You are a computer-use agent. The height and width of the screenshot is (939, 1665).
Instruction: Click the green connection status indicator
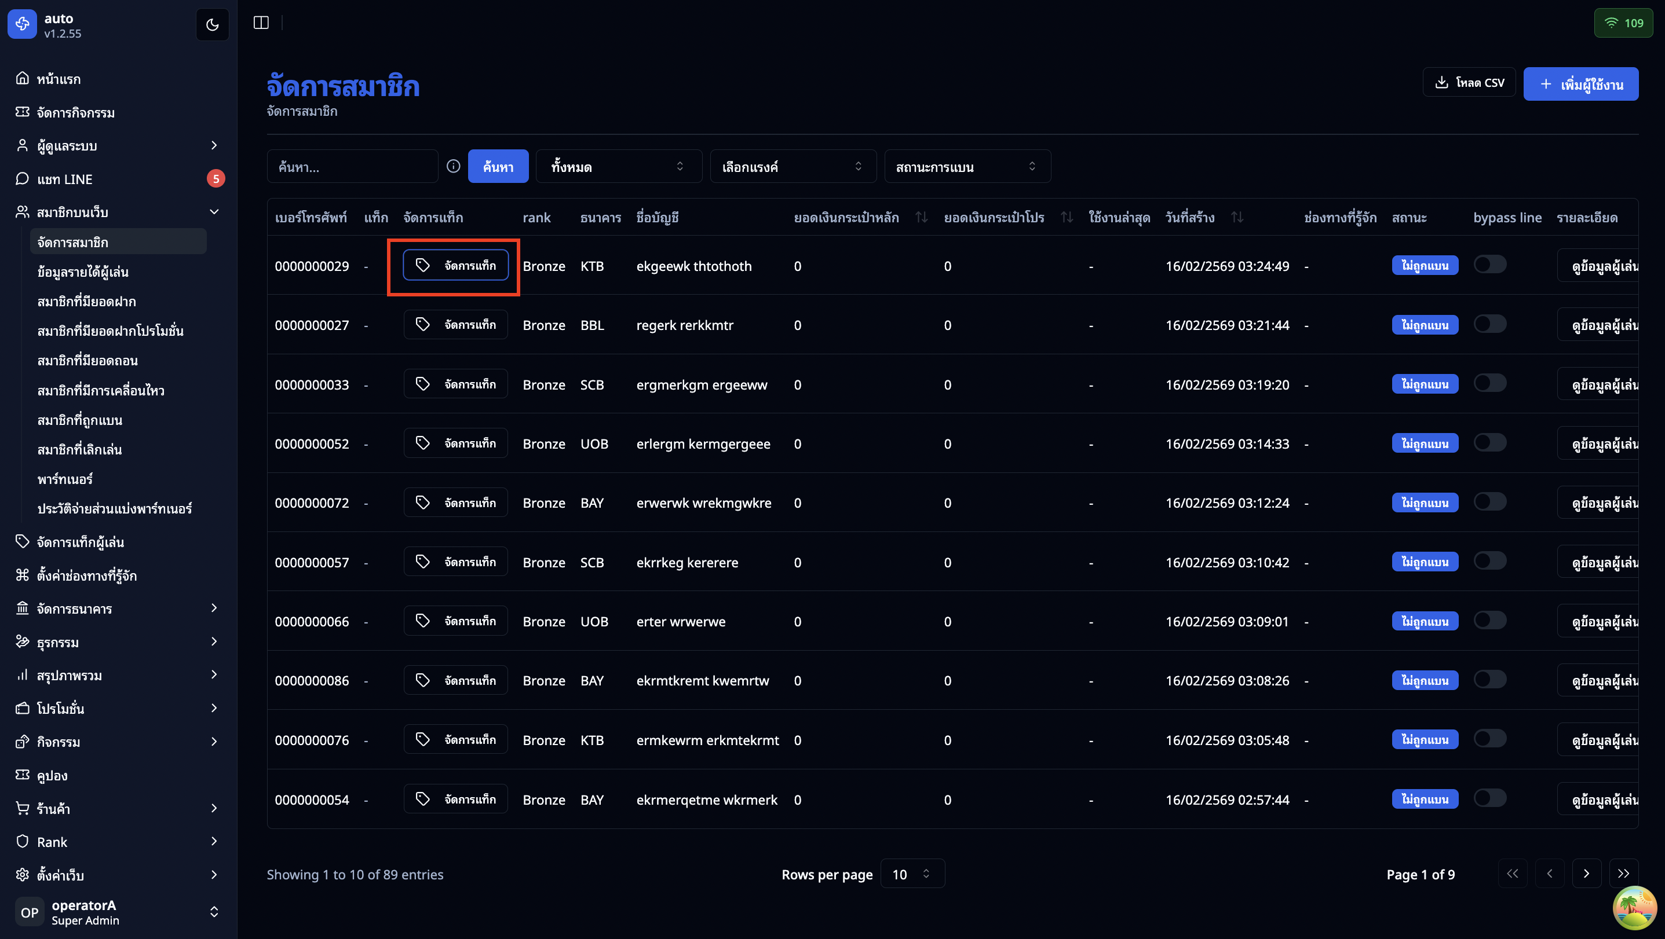[1623, 23]
